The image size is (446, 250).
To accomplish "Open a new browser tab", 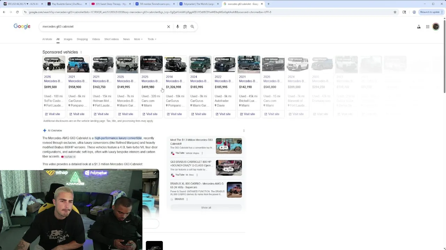I will click(268, 4).
